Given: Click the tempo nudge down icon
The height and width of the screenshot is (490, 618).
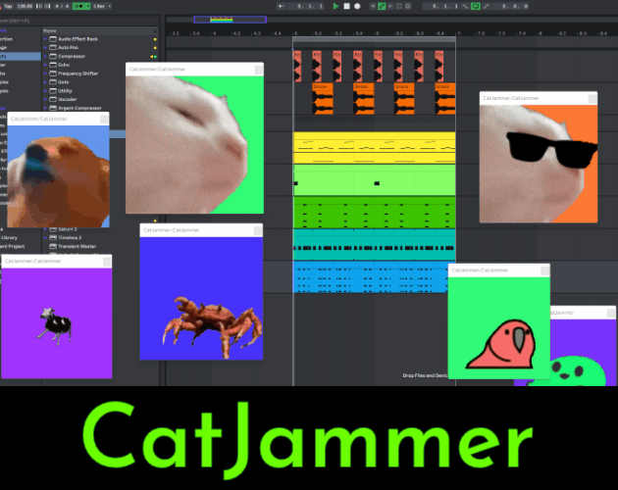Looking at the screenshot, I should 38,6.
